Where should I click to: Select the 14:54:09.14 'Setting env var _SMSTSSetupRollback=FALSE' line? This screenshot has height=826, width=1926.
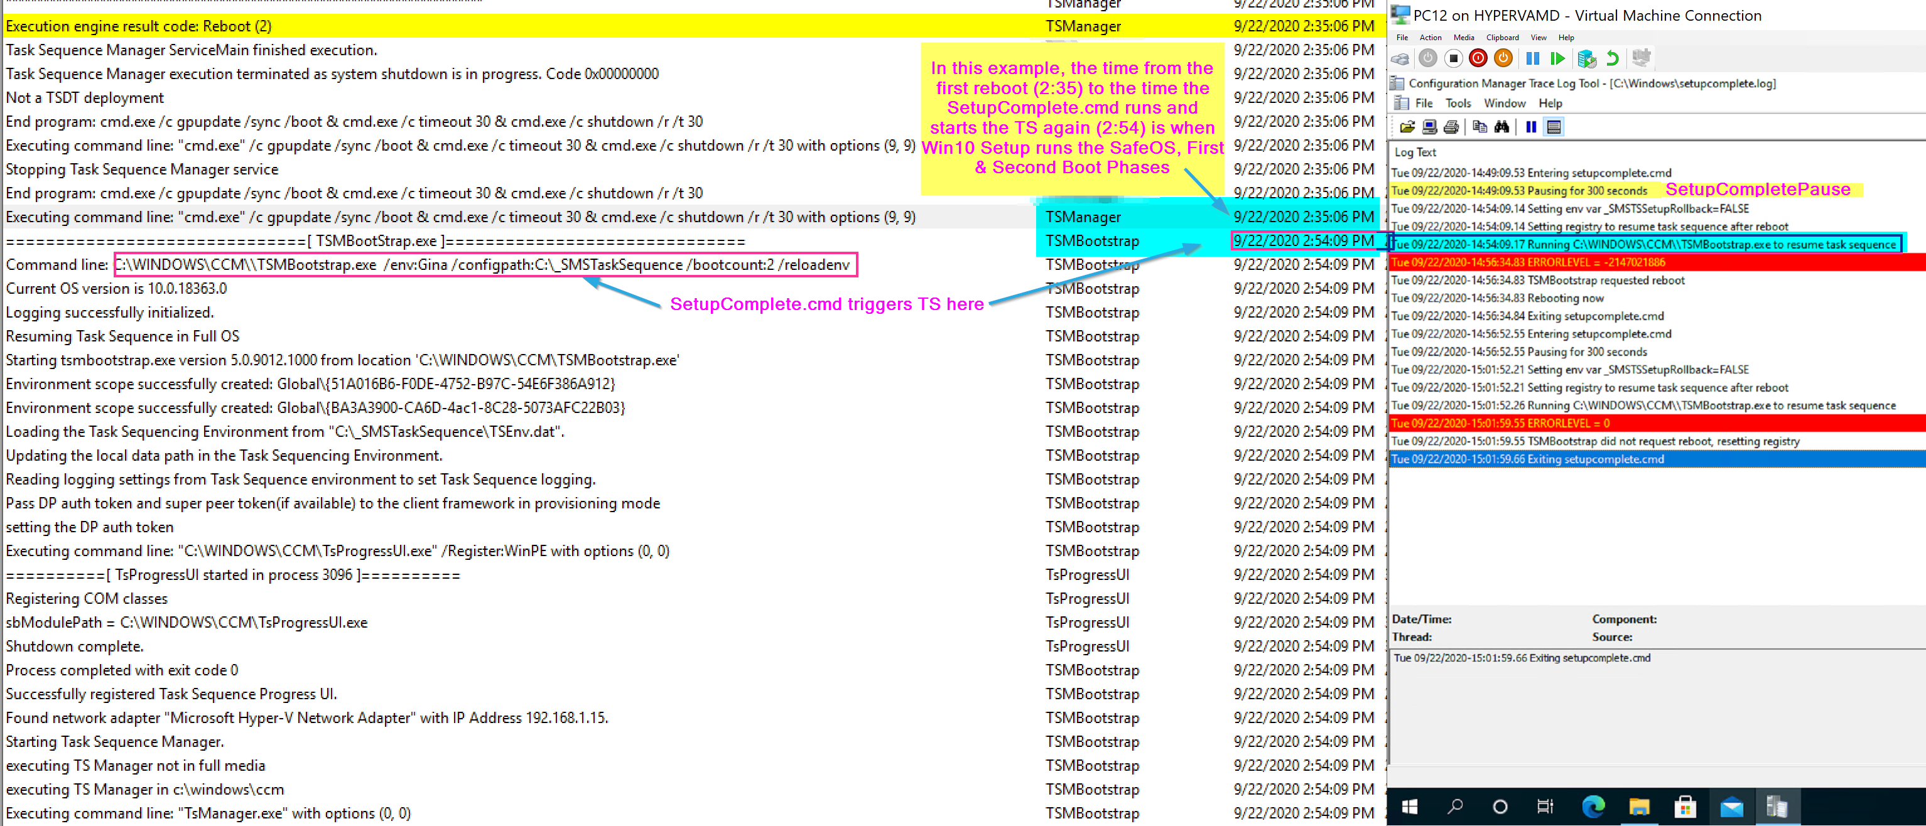(1657, 208)
